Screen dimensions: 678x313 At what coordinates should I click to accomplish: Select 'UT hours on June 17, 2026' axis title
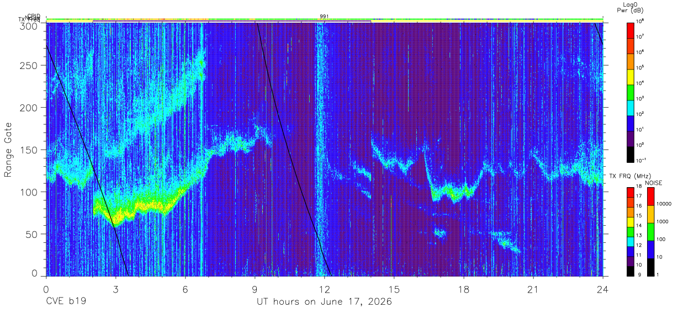point(324,302)
